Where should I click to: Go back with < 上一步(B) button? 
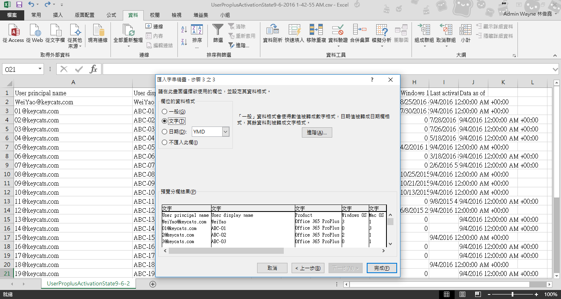pos(308,268)
